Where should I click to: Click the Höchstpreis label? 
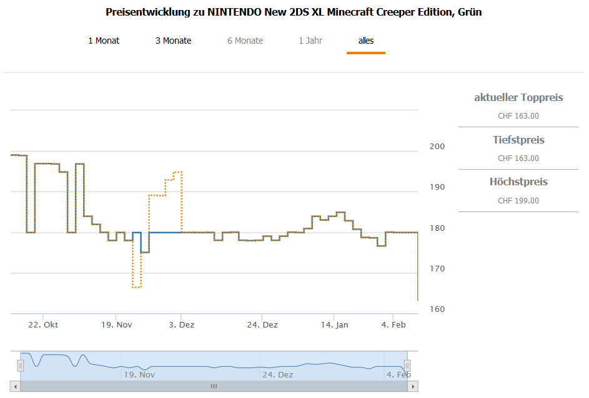[x=518, y=182]
